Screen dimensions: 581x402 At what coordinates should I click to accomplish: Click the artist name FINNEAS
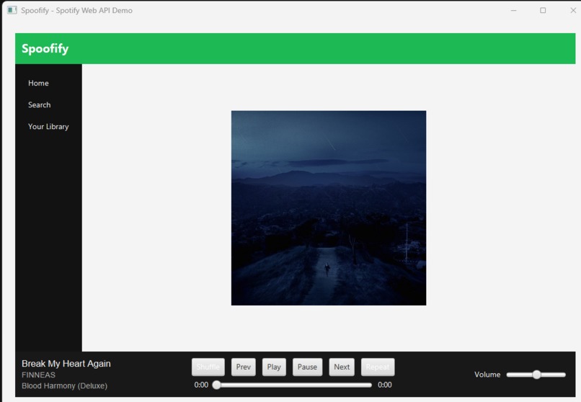click(x=38, y=375)
